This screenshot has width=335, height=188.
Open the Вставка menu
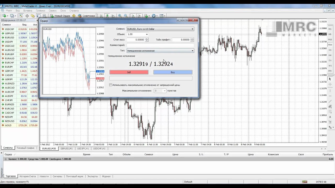[28, 11]
